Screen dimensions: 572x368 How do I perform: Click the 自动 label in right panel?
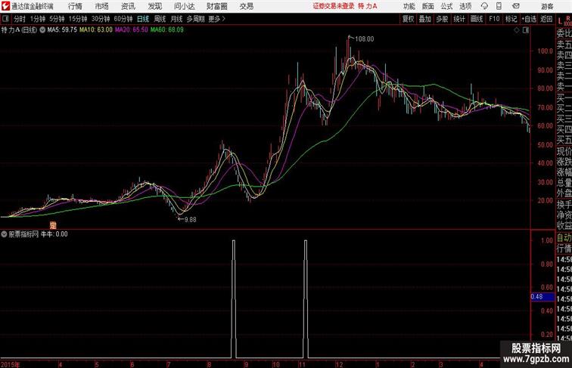[x=564, y=238]
